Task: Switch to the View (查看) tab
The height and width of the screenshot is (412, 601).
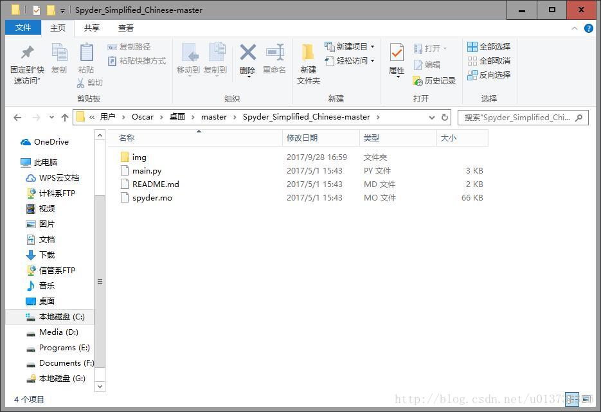Action: tap(126, 28)
